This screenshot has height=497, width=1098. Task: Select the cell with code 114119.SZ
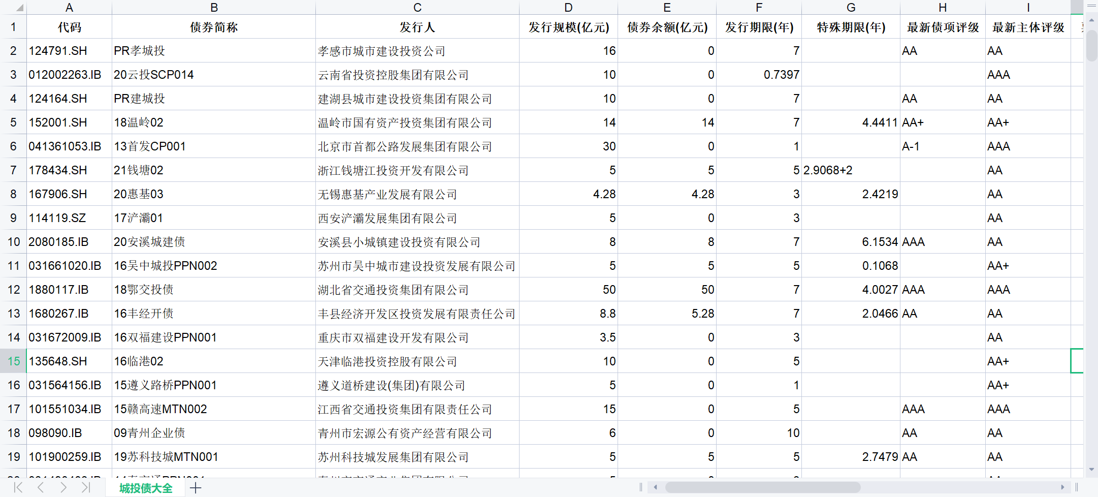coord(70,218)
